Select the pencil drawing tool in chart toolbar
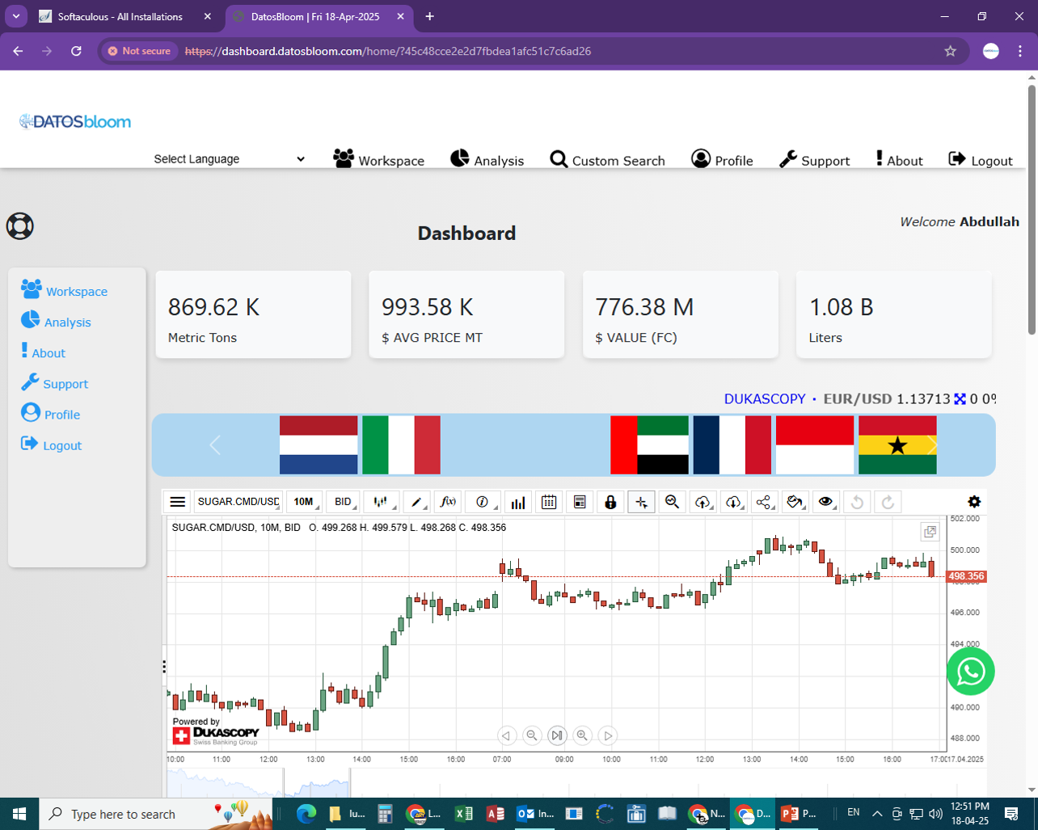Screen dimensions: 1038x830 (417, 502)
